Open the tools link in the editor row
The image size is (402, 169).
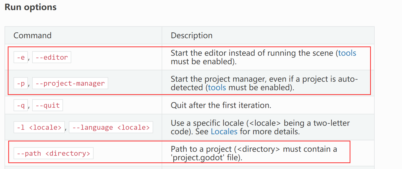pyautogui.click(x=347, y=53)
